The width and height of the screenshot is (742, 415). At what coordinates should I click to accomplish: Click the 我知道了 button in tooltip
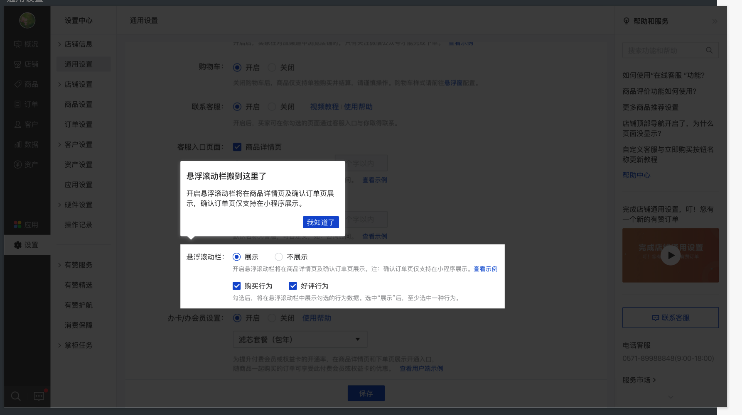tap(320, 222)
